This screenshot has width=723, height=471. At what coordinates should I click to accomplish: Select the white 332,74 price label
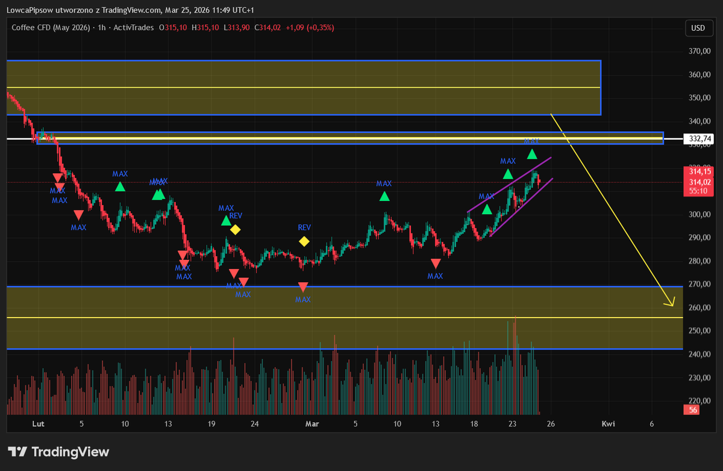tap(699, 139)
